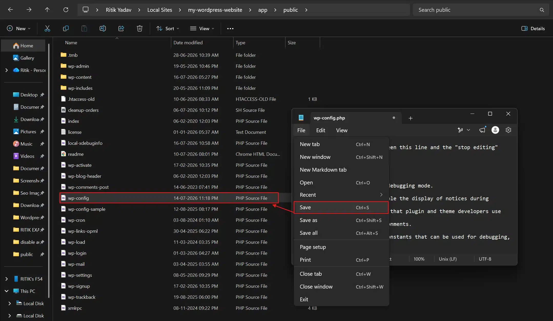Select the wp-config file row
The height and width of the screenshot is (321, 553).
click(169, 198)
